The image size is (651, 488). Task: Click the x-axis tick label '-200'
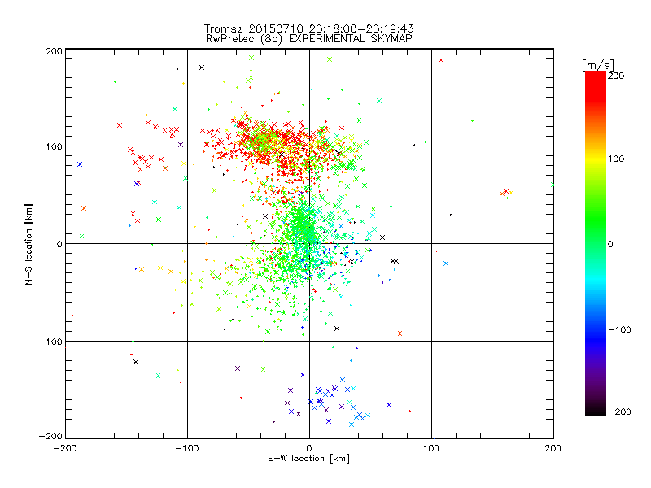(x=65, y=448)
